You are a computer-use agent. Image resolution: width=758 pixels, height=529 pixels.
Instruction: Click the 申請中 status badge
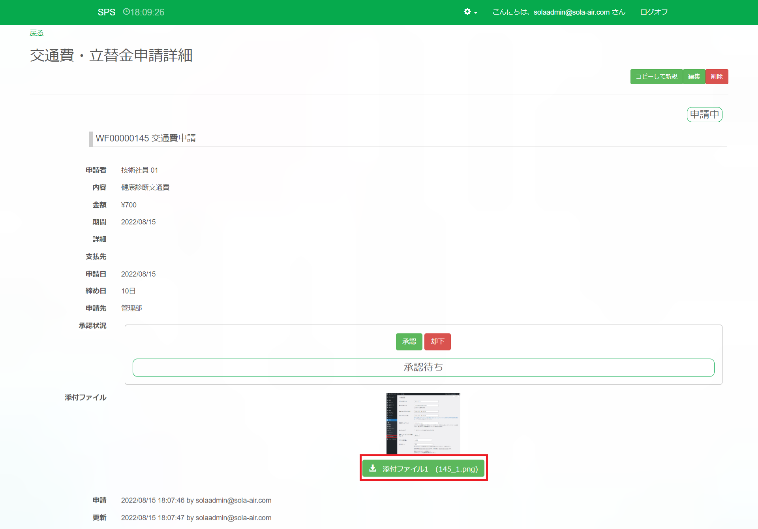point(704,115)
